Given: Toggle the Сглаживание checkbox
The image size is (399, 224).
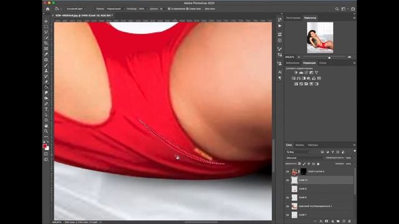Looking at the screenshot, I should tap(169, 9).
